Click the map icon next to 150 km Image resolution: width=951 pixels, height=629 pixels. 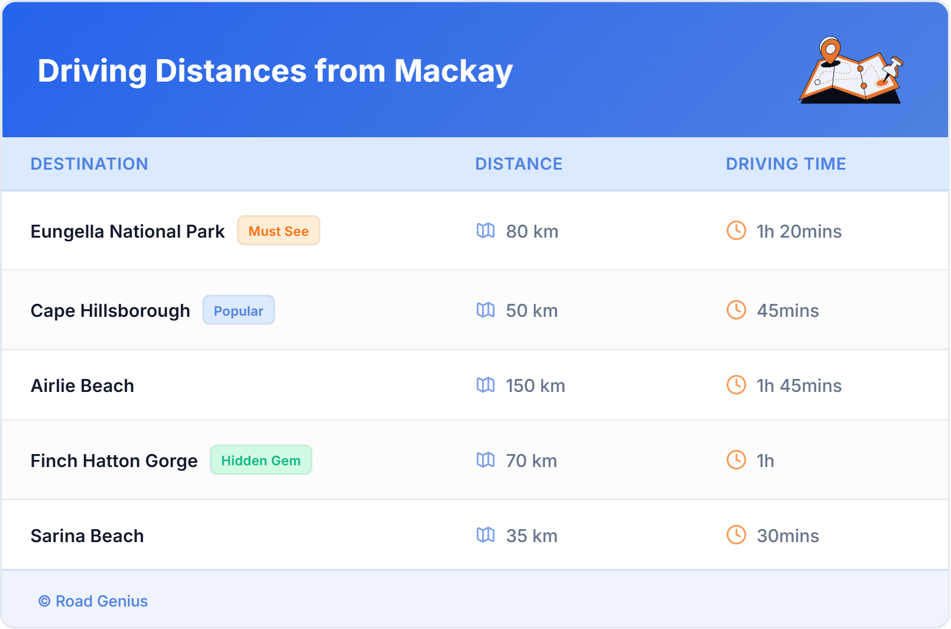(486, 385)
